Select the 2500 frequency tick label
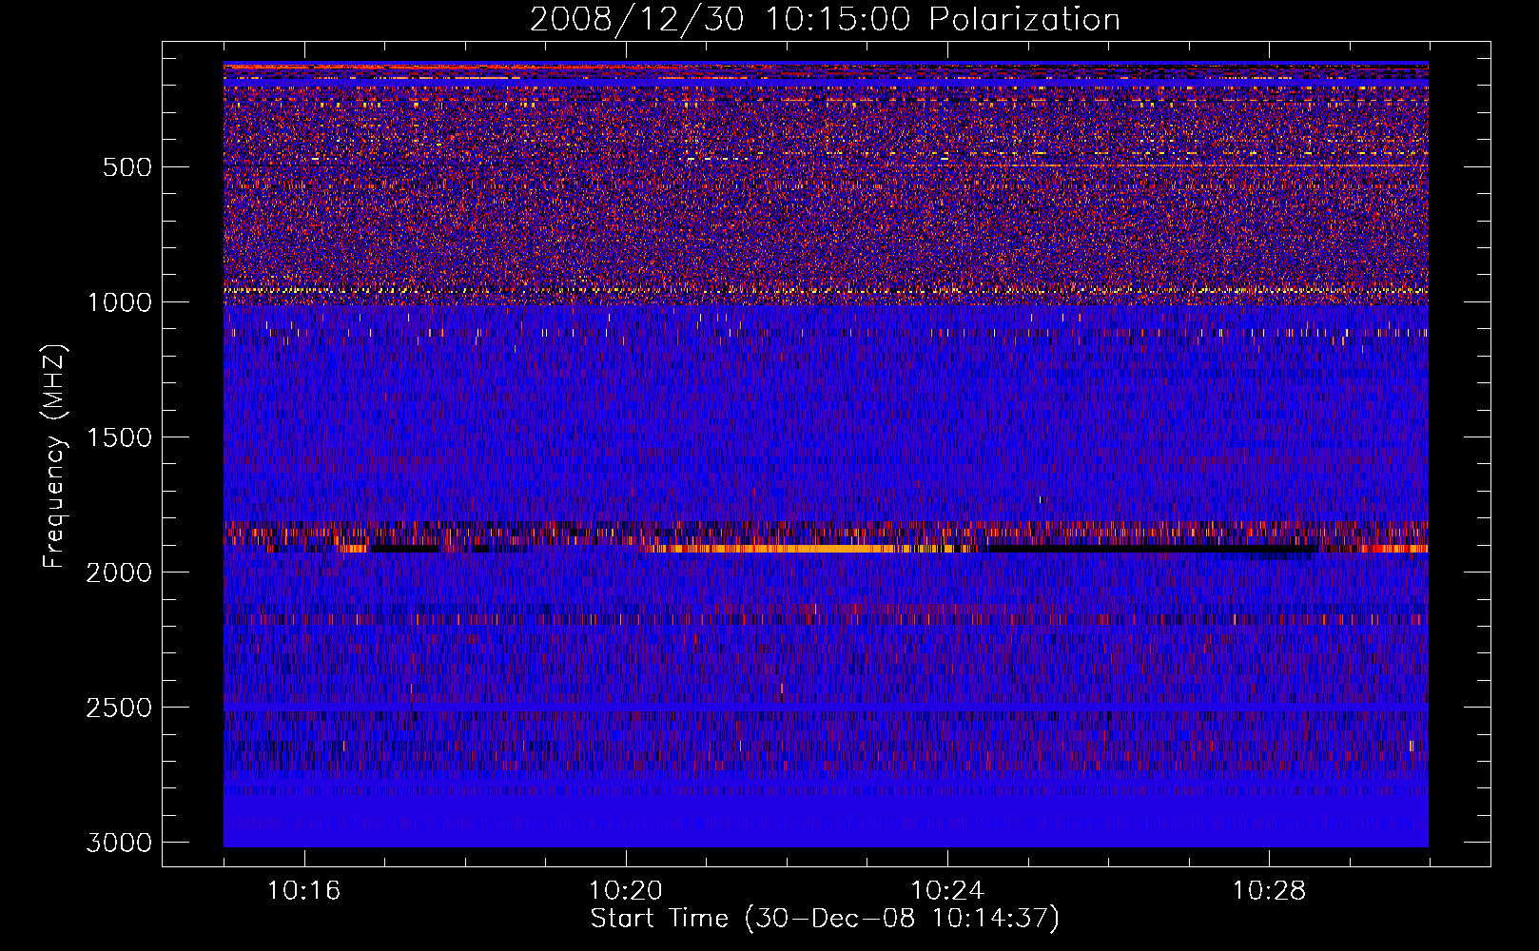Screen dimensions: 1539x951 tap(119, 708)
